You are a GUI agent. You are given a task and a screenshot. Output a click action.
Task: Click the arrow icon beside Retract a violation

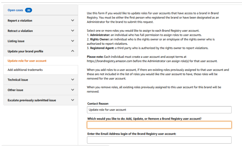tap(72, 31)
